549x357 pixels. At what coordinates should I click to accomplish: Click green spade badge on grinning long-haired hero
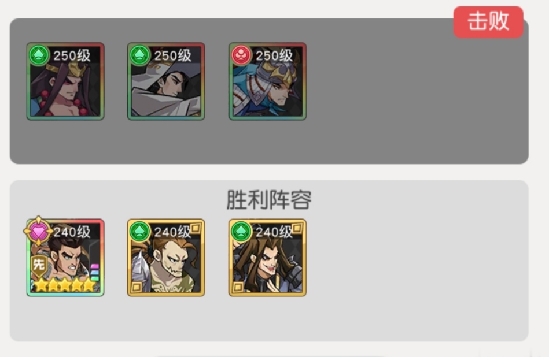tap(241, 231)
